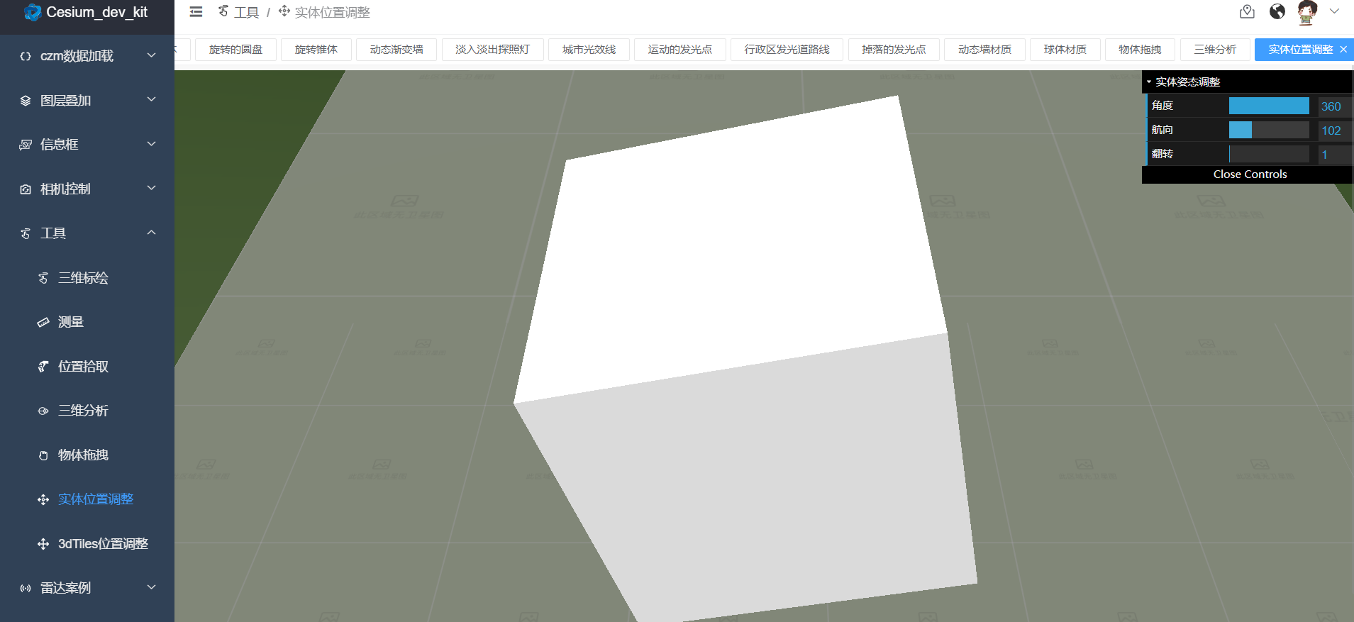This screenshot has height=622, width=1354.
Task: Switch to the 掉落的发光点 tab
Action: click(894, 49)
